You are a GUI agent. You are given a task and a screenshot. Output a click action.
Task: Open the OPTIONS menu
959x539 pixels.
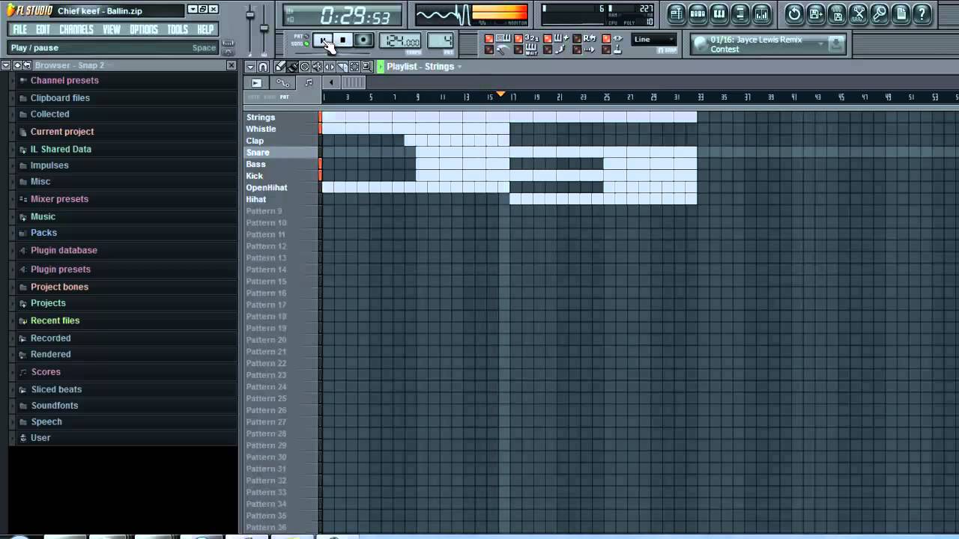click(x=144, y=29)
